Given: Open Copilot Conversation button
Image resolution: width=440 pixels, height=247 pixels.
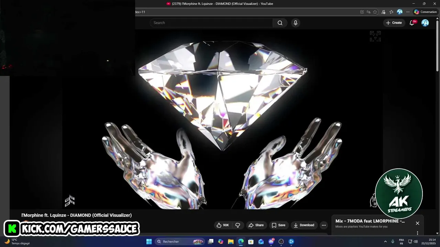Looking at the screenshot, I should pyautogui.click(x=425, y=12).
